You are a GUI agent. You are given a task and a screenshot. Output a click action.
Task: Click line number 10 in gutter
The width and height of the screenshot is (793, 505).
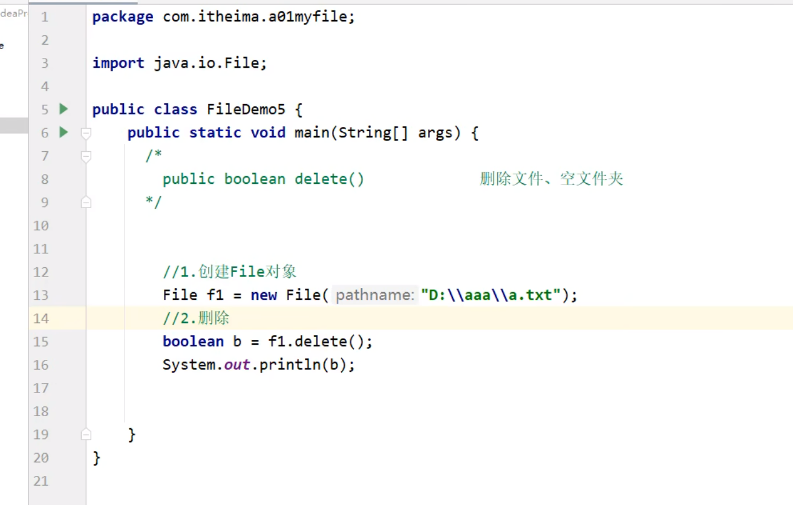41,226
